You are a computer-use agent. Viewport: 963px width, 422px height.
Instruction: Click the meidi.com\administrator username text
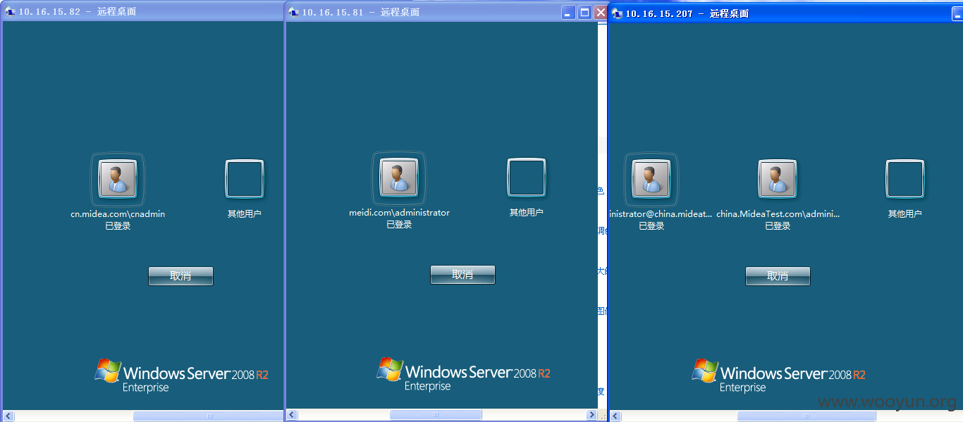[399, 213]
